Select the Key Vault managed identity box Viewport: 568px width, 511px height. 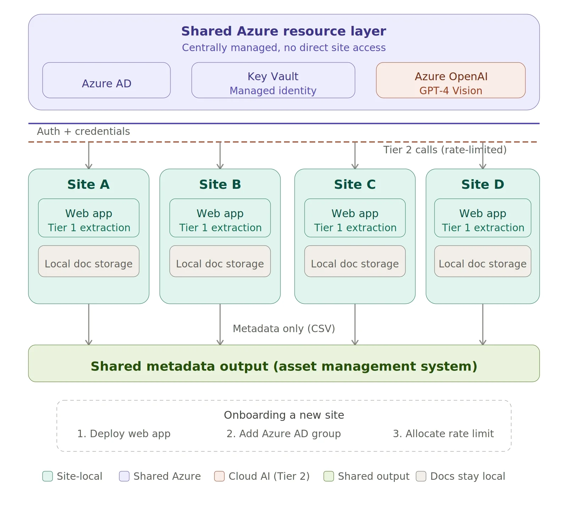pyautogui.click(x=273, y=80)
